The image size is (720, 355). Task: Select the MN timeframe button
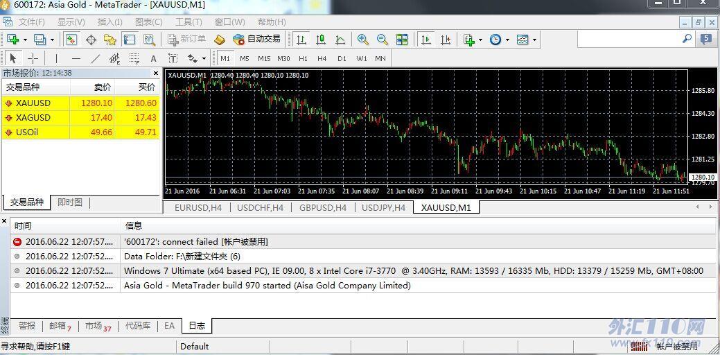(380, 59)
